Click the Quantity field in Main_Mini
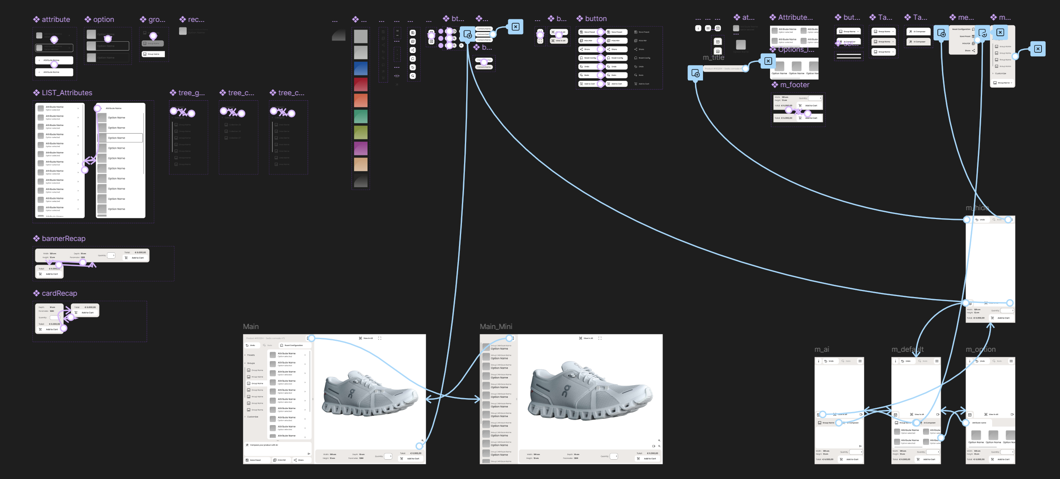Screen dimensions: 1060x479 pos(614,456)
